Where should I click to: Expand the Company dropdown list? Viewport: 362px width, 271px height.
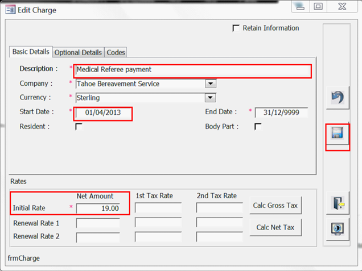pos(211,84)
